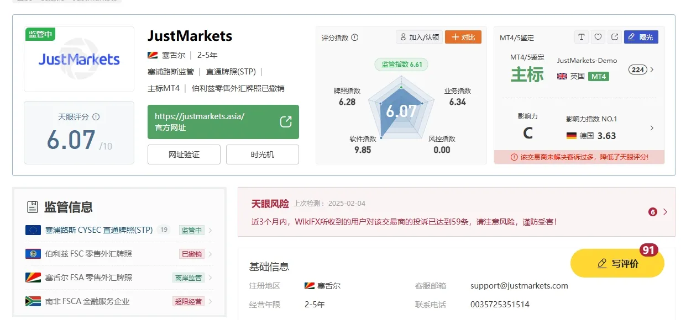Click the 19 count badge in CYSEC row

coord(163,230)
